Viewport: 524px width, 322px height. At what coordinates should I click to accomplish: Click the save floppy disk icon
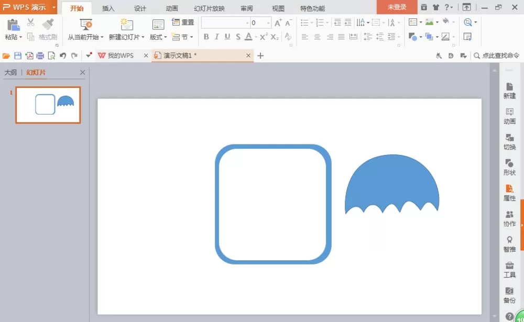coord(18,56)
